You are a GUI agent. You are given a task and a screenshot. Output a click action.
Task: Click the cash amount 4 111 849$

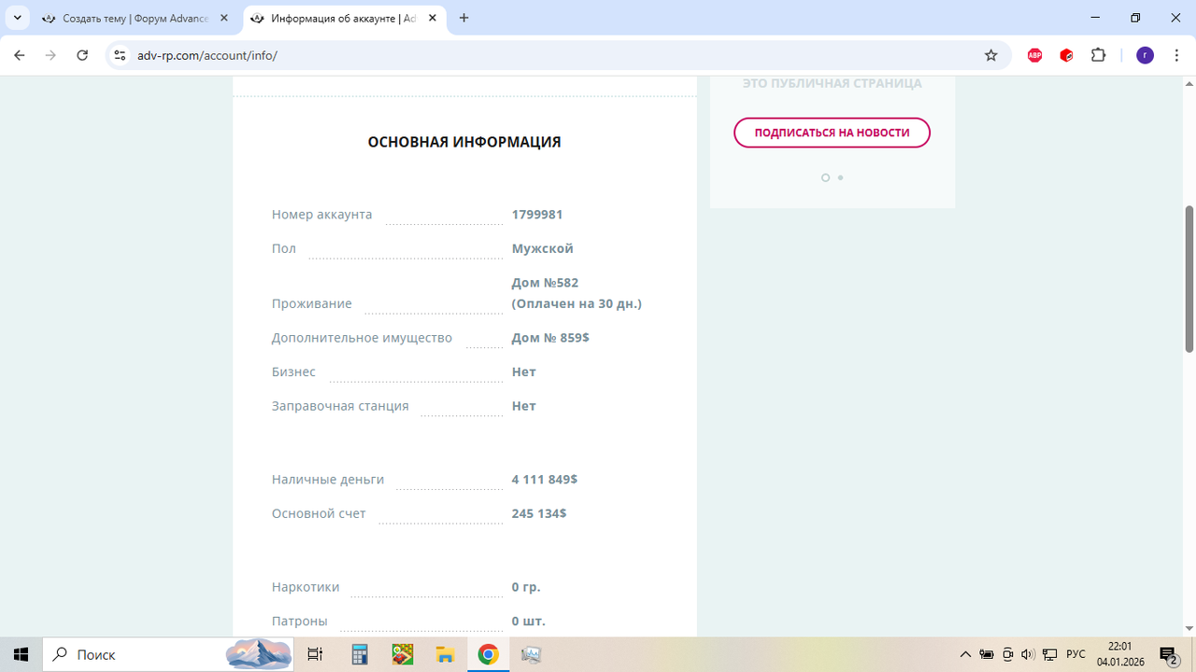(545, 480)
